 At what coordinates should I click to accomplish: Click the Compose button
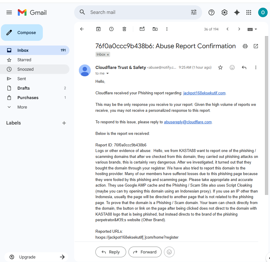coord(22,33)
